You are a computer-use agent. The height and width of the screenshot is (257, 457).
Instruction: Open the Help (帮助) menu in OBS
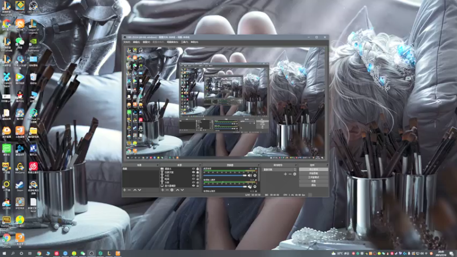(194, 42)
